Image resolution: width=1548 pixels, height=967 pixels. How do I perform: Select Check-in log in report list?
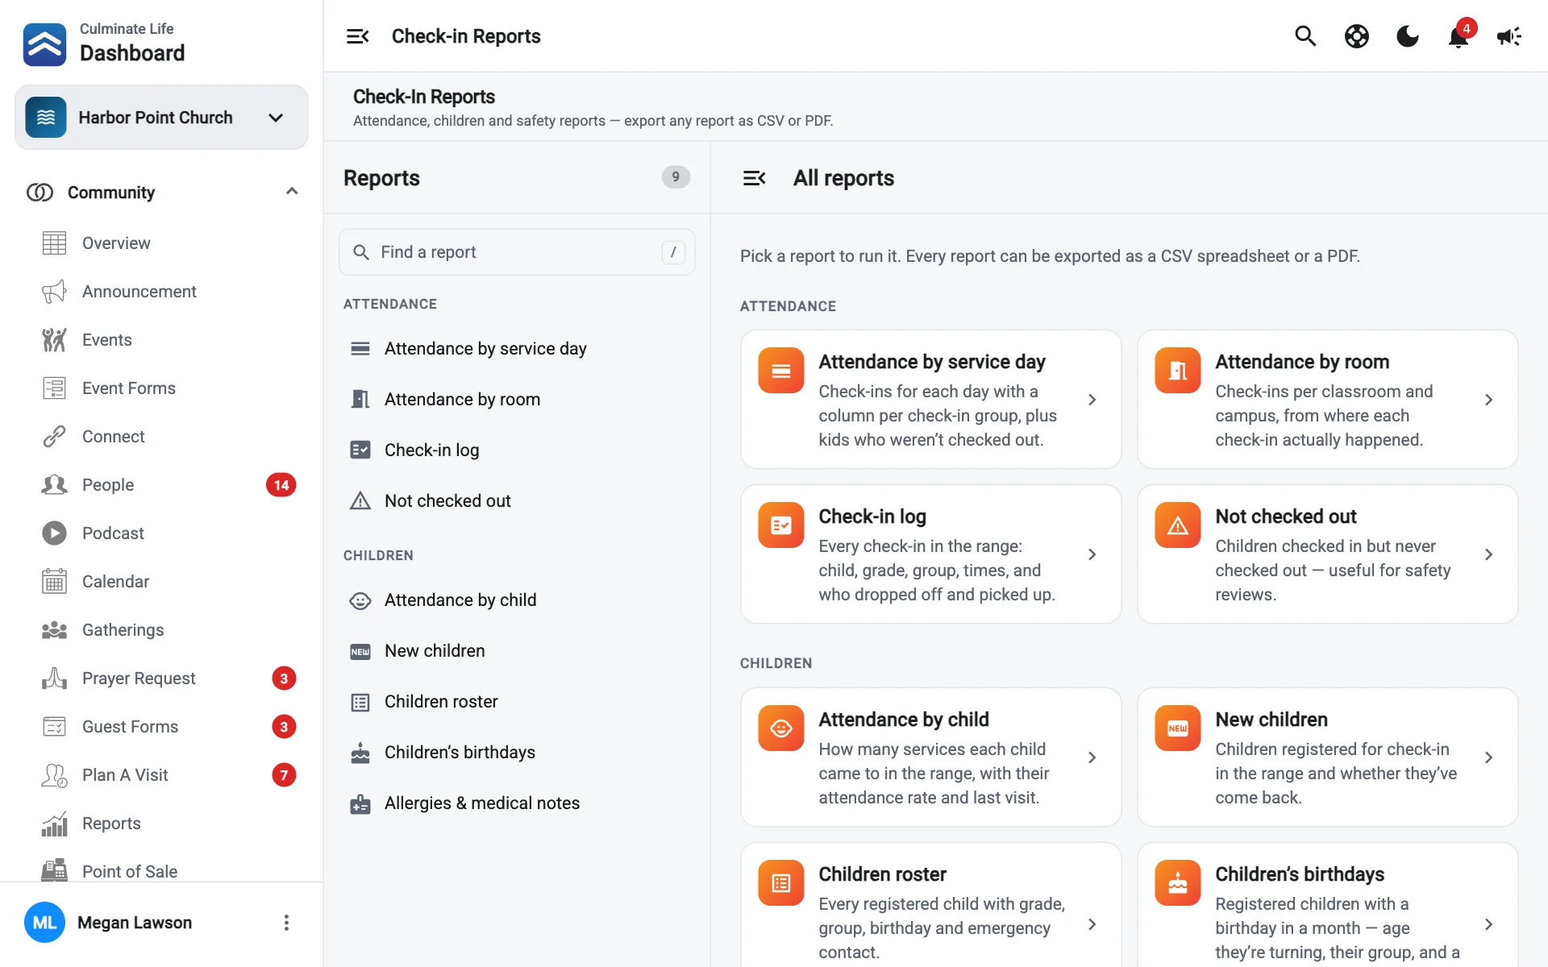(x=517, y=450)
